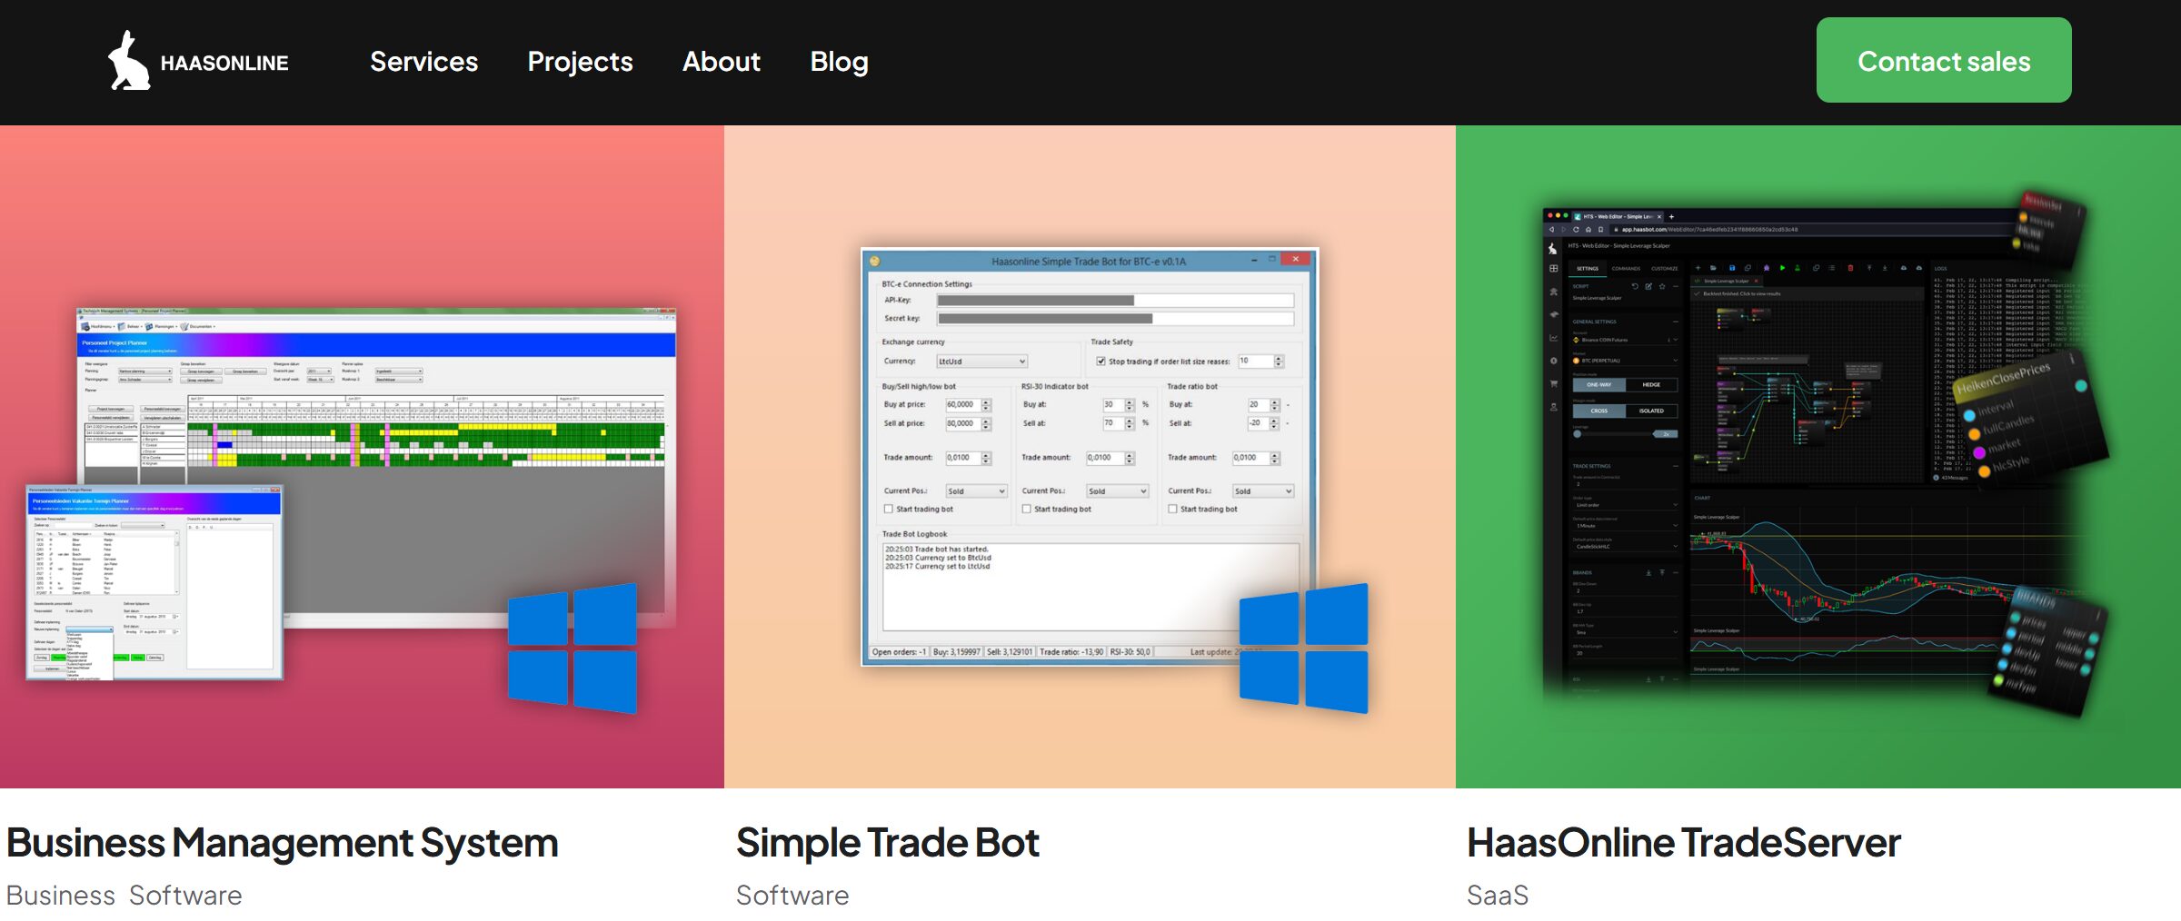Check Start trading bot under Buy/Sell high/low bot
This screenshot has height=921, width=2181.
coord(888,510)
